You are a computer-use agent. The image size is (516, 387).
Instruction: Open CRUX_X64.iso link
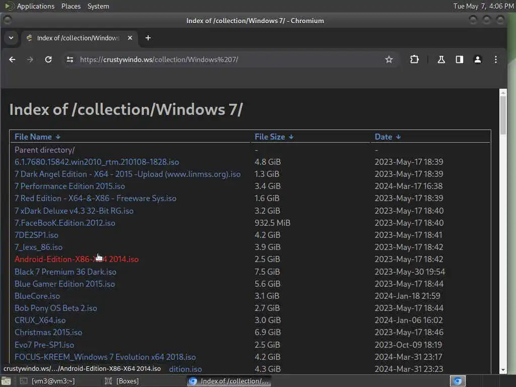coord(40,320)
